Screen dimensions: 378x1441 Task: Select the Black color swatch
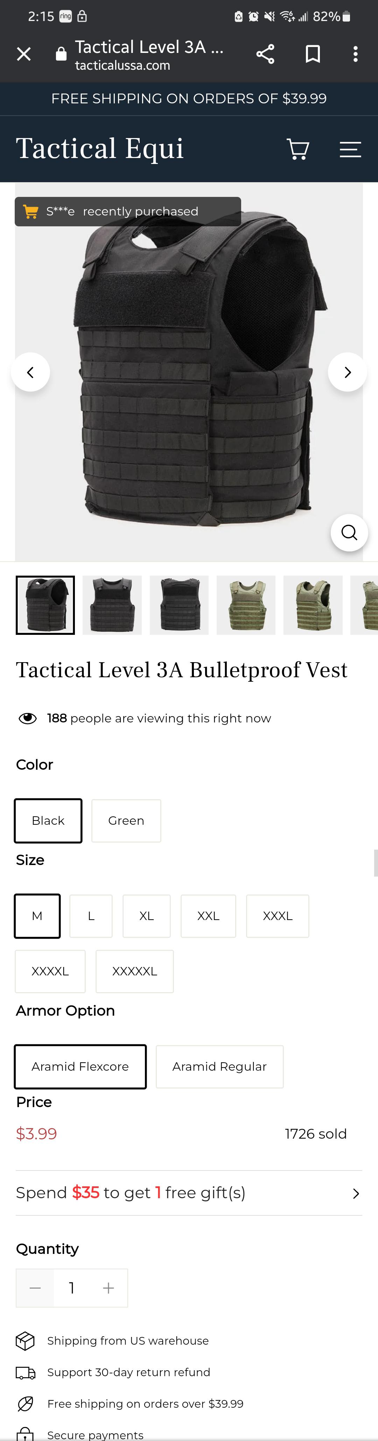[48, 821]
